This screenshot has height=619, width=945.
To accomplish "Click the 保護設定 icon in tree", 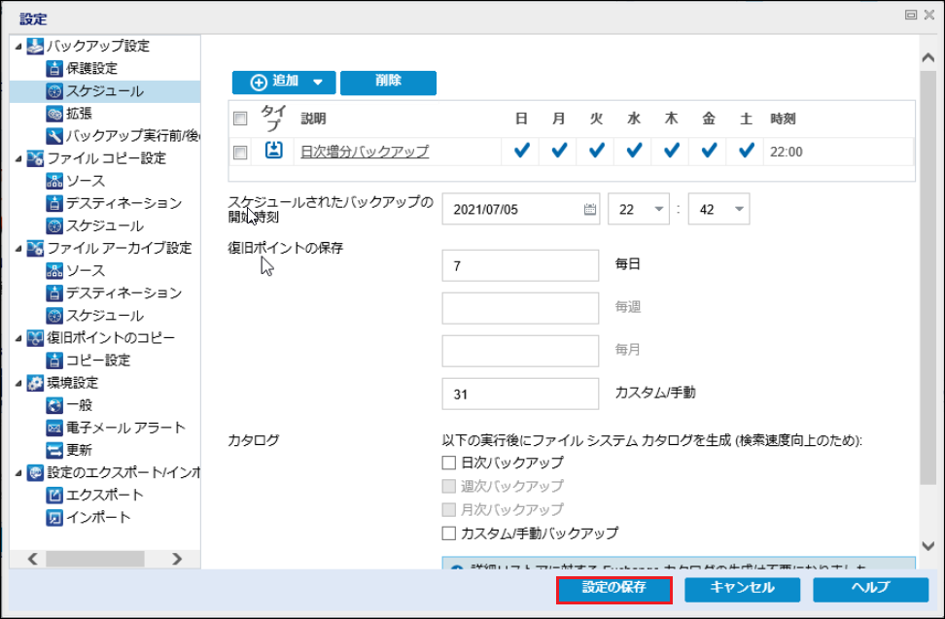I will coord(54,69).
